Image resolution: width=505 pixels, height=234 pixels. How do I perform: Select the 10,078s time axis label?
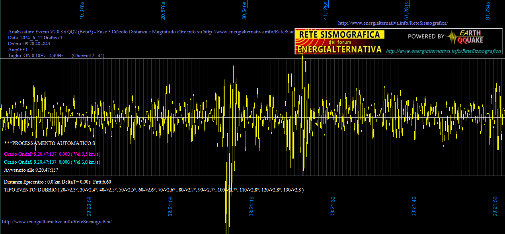click(82, 11)
